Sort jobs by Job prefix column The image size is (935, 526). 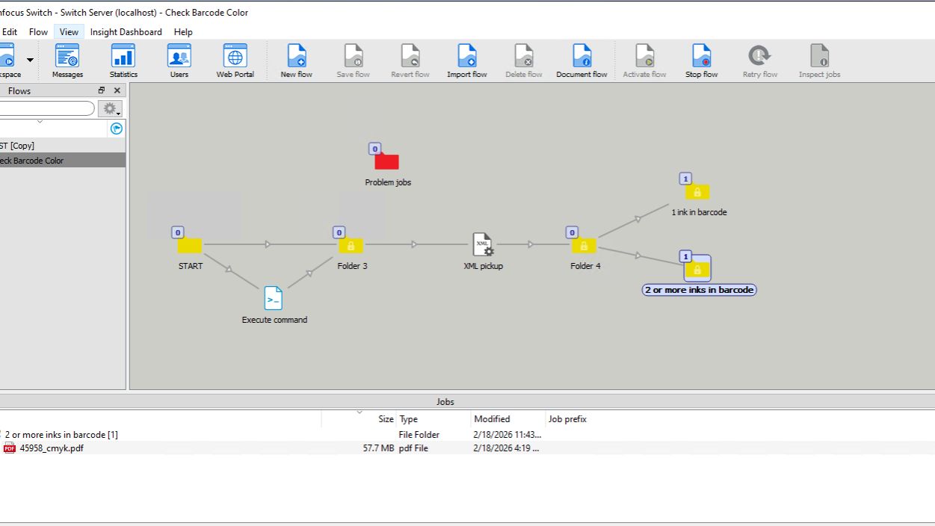pos(567,419)
